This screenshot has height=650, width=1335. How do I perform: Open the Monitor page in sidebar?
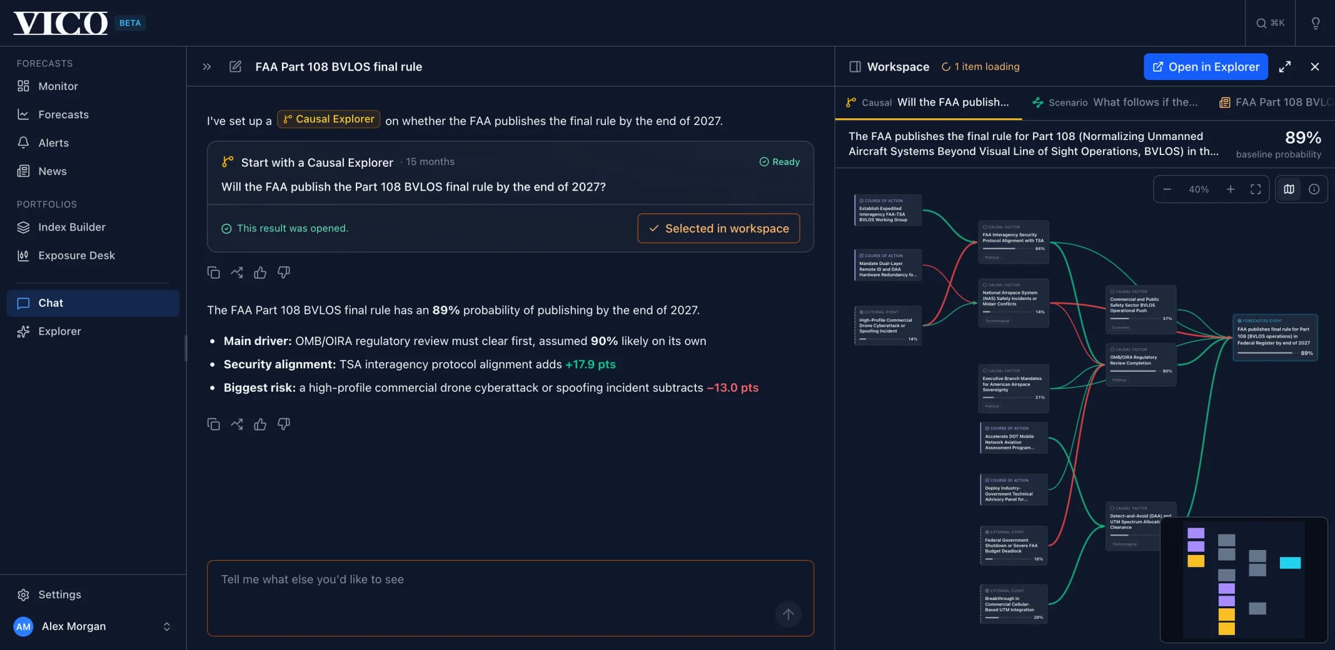[93, 86]
